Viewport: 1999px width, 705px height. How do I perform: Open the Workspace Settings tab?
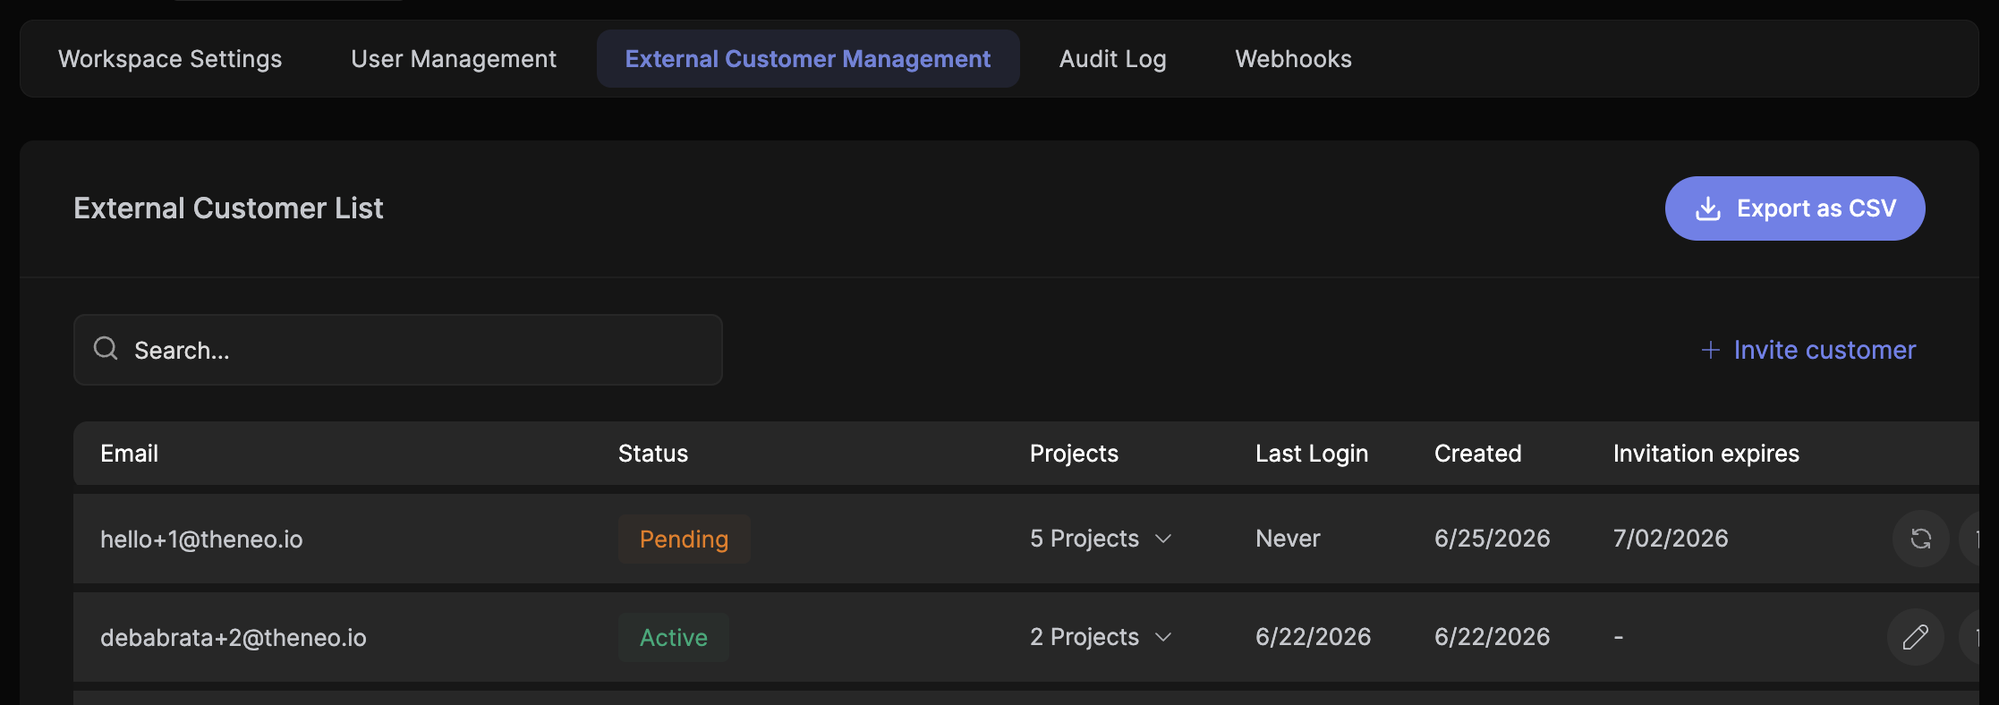(170, 59)
